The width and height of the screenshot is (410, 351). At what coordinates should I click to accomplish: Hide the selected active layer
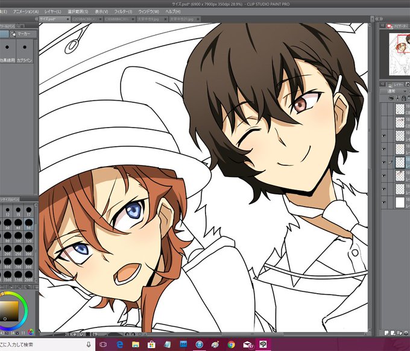pos(384,163)
